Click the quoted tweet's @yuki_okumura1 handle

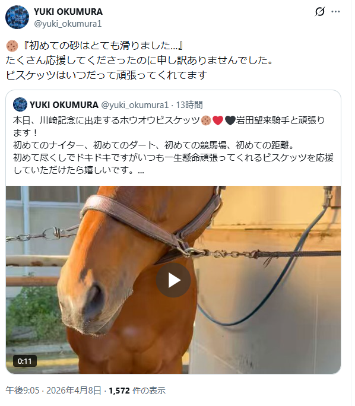coord(135,105)
